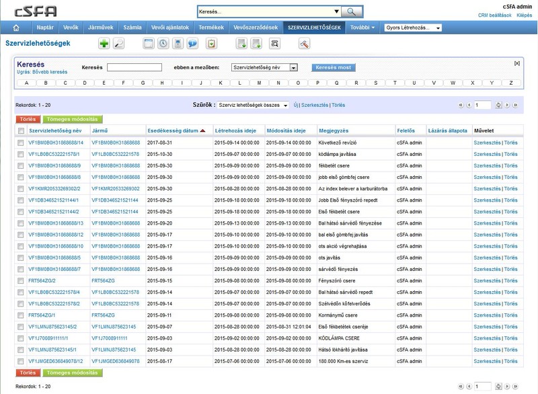Filter by letter M in alphabet bar

click(259, 83)
